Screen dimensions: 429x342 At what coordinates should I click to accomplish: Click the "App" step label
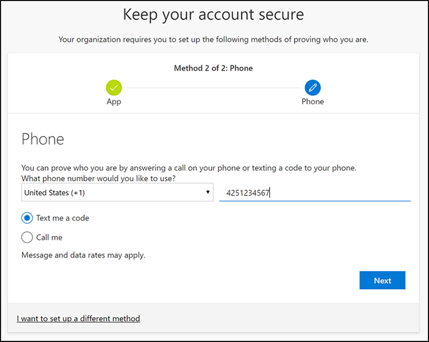pyautogui.click(x=114, y=102)
